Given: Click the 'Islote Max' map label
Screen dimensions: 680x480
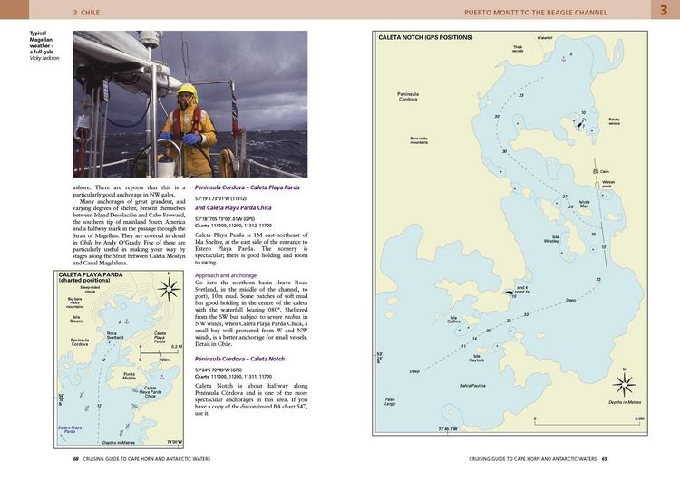Looking at the screenshot, I should point(584,204).
